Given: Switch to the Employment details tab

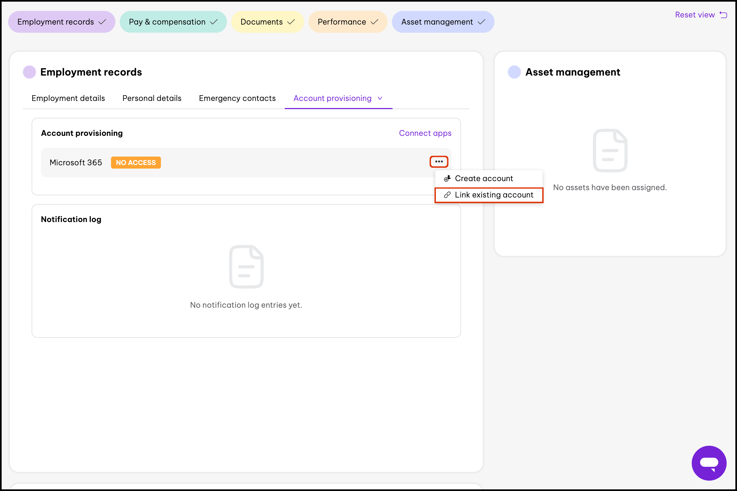Looking at the screenshot, I should 68,98.
